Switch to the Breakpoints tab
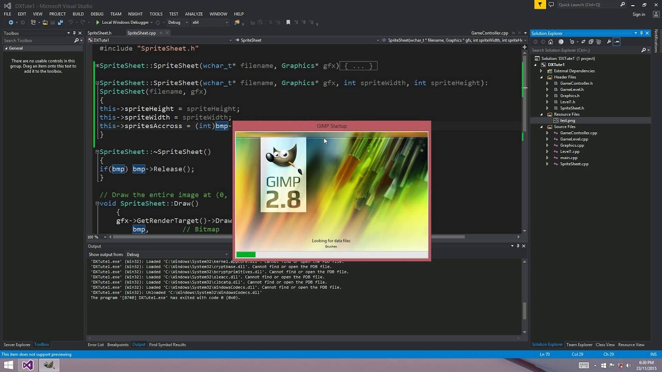 [118, 345]
